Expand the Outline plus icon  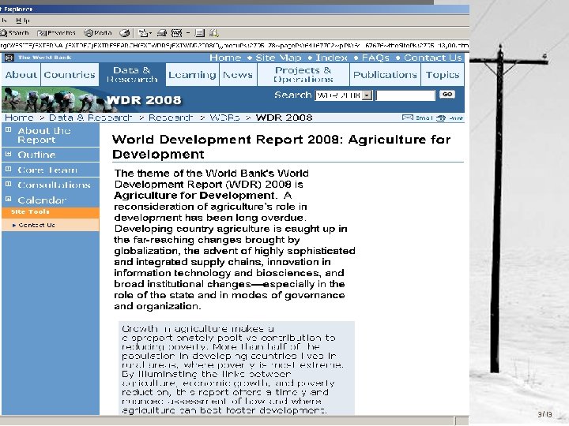[9, 154]
